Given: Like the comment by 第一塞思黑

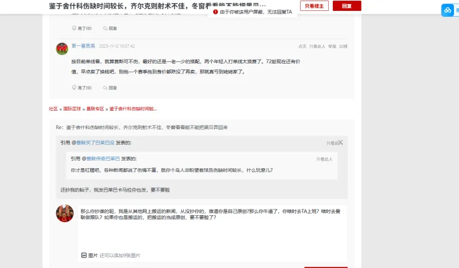Looking at the screenshot, I should tap(81, 88).
